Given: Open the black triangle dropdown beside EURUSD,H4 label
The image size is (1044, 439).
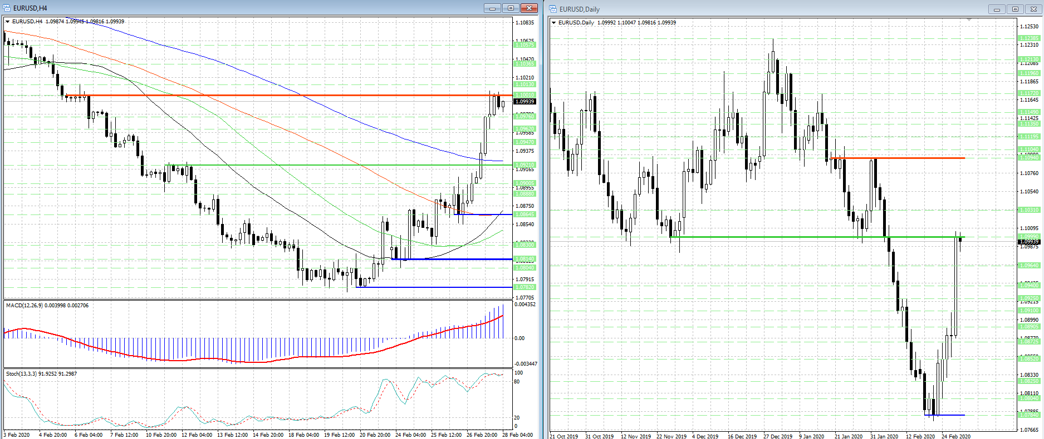Looking at the screenshot, I should [x=8, y=22].
